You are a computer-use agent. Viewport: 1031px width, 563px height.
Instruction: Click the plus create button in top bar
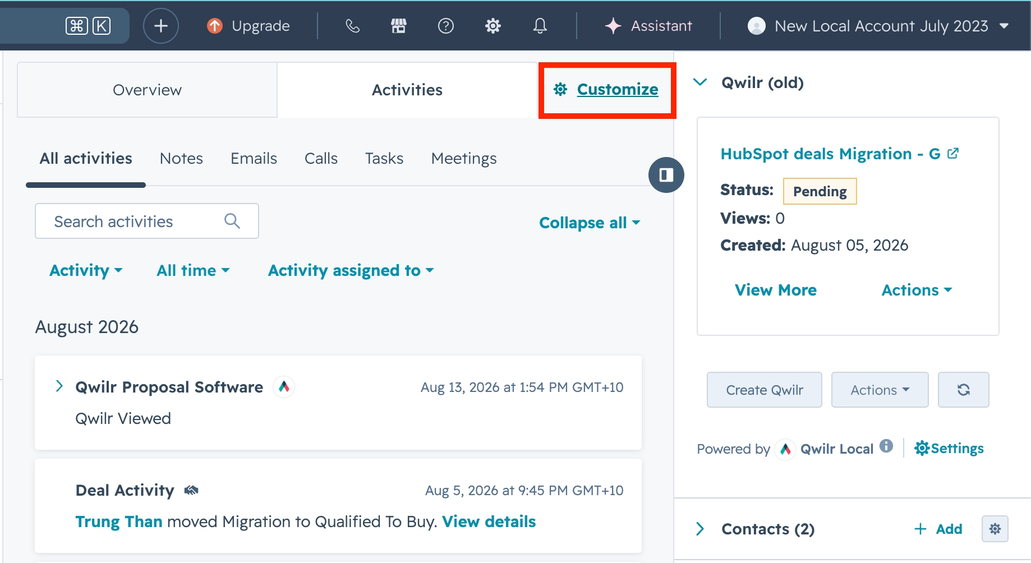[161, 26]
